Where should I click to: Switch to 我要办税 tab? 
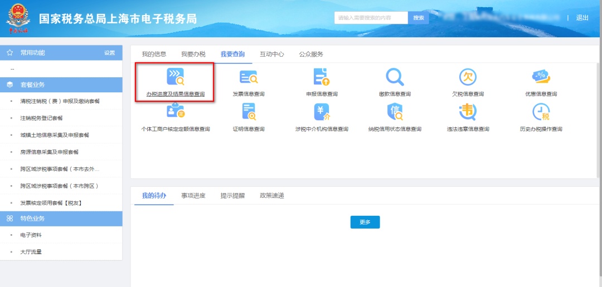(193, 54)
